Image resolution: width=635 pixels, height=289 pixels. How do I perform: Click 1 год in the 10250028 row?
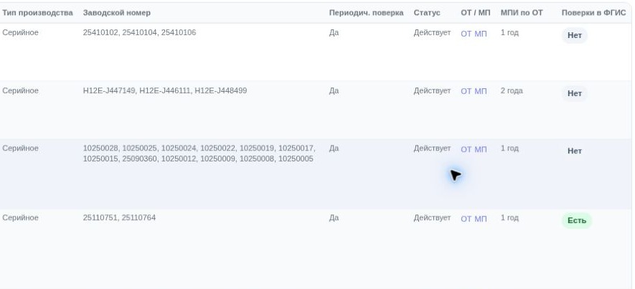click(x=509, y=148)
